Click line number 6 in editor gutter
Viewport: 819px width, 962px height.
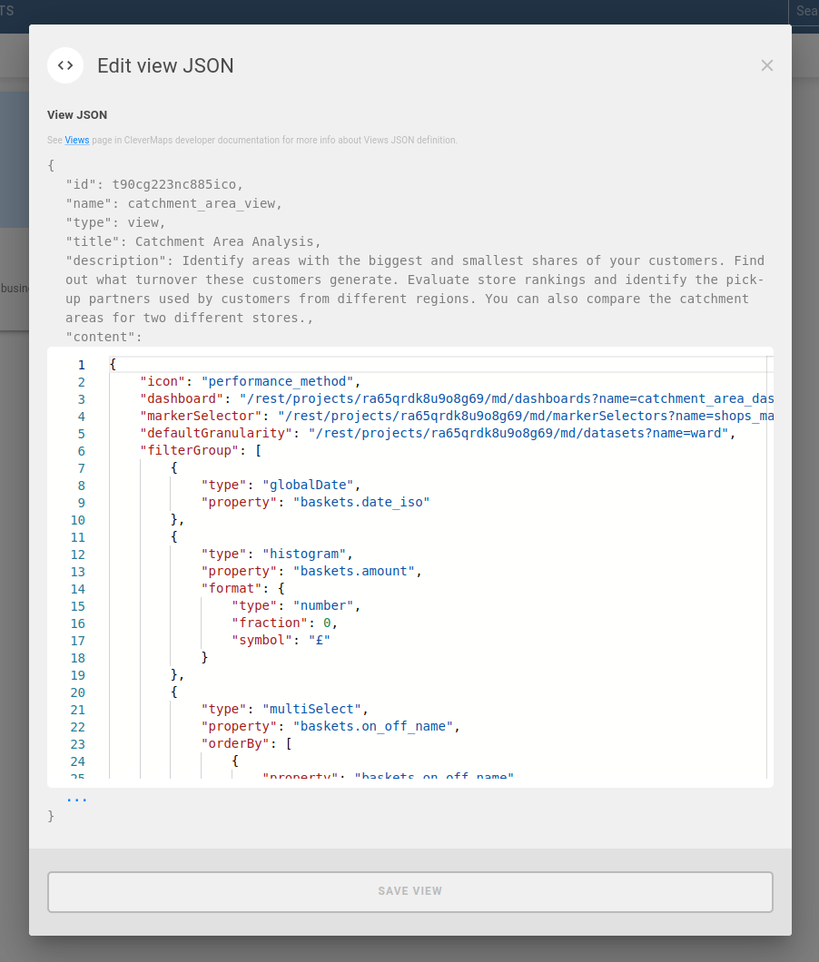[81, 451]
